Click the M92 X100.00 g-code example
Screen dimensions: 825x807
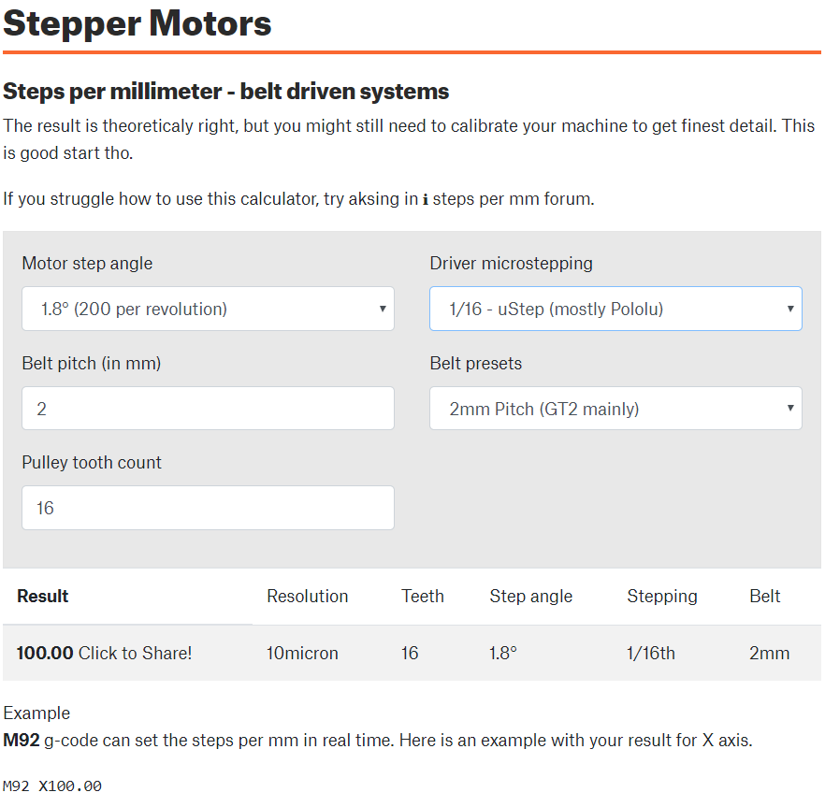click(x=52, y=786)
